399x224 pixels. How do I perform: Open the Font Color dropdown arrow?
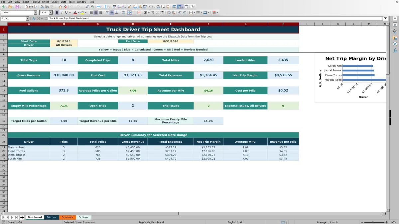78,13
